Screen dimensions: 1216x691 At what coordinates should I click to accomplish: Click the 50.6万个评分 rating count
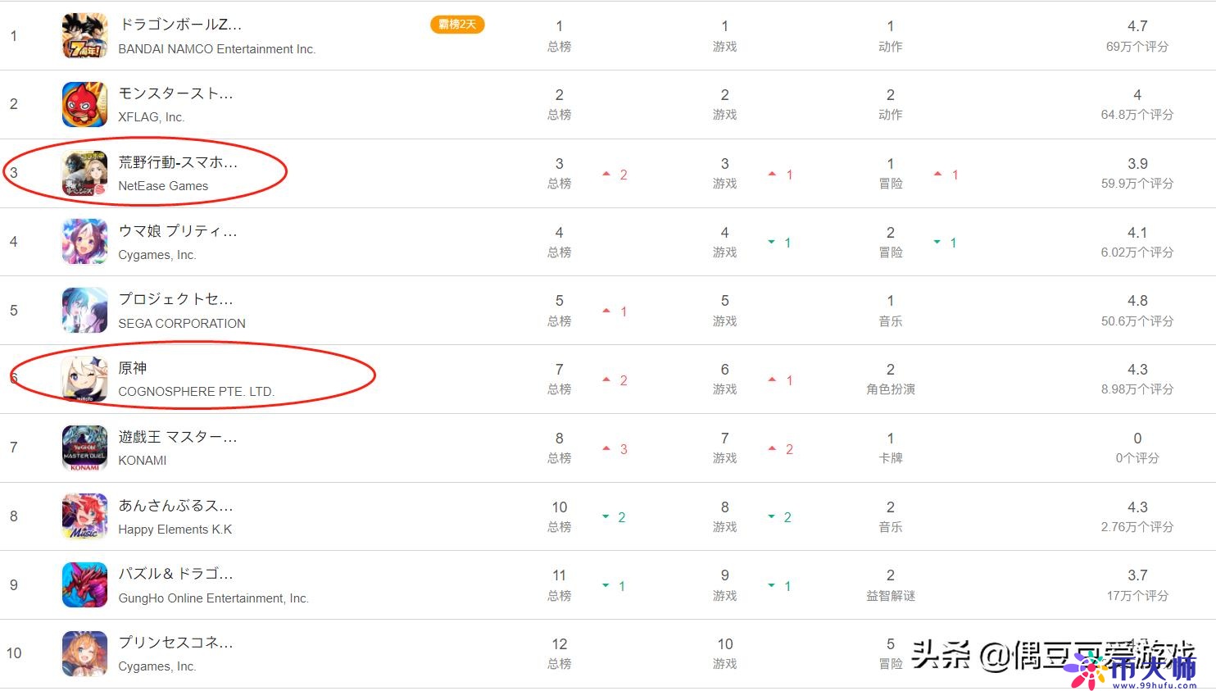[x=1137, y=321]
